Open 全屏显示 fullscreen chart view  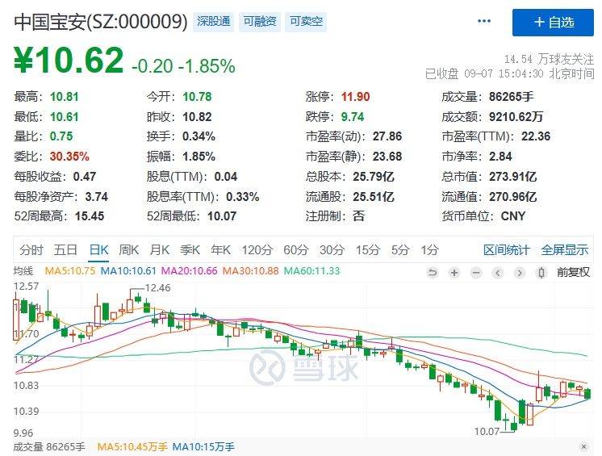point(564,250)
